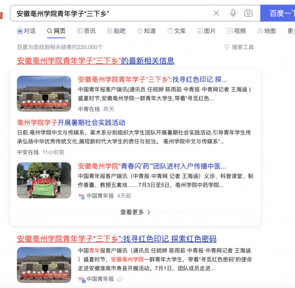Open 搜索工具 filter options
The image size is (295, 288).
239,47
